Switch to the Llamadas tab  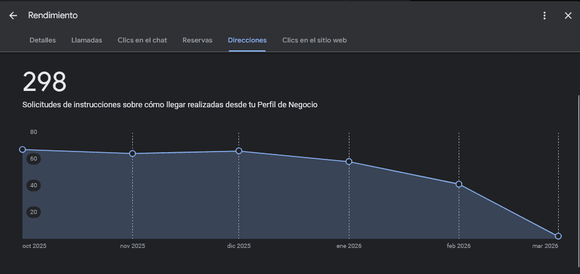click(x=87, y=40)
